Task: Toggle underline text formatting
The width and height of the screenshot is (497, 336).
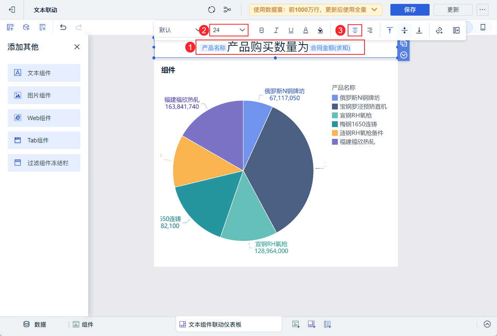Action: [291, 30]
